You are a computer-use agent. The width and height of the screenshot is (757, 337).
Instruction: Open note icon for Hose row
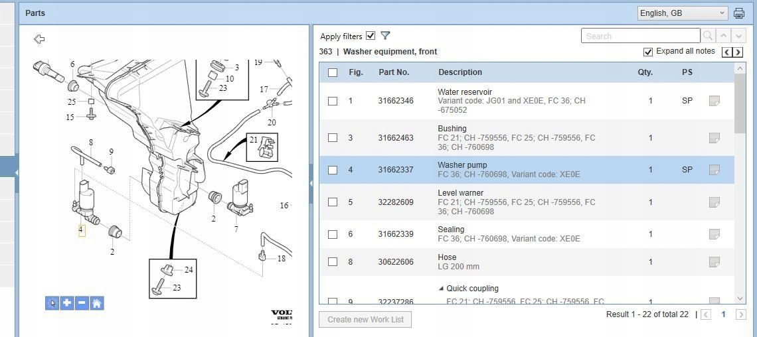pyautogui.click(x=714, y=262)
